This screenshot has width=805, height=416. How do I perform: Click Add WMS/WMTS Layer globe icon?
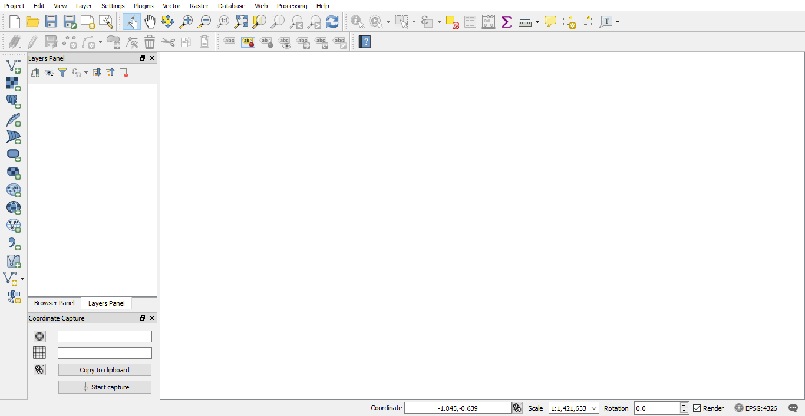pos(14,190)
